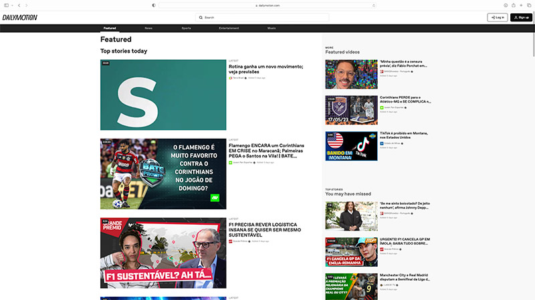The image size is (535, 300).
Task: Click BANGShowbiz icon under Johnny Depp video
Action: click(x=382, y=213)
